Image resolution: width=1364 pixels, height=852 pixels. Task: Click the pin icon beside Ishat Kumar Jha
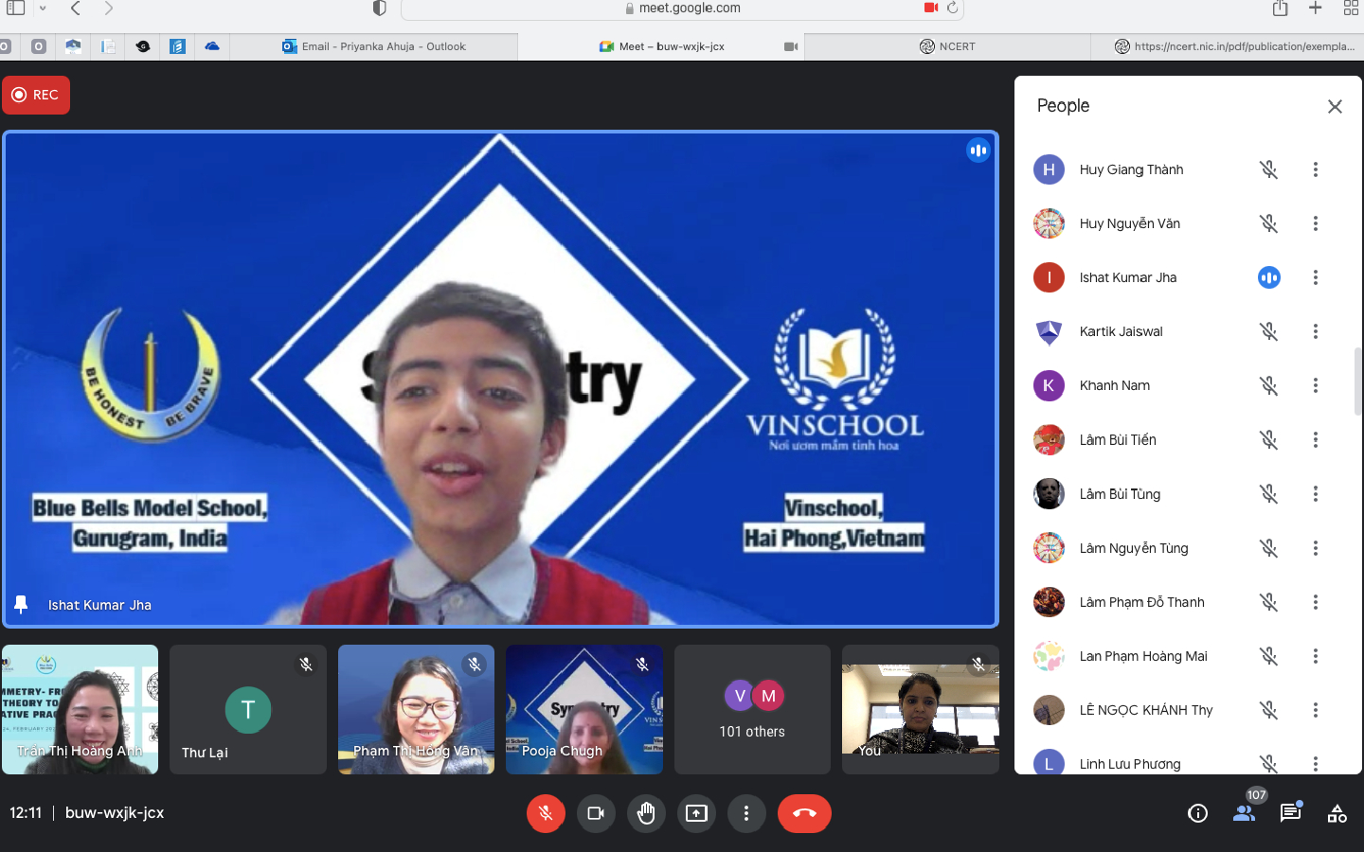point(21,604)
